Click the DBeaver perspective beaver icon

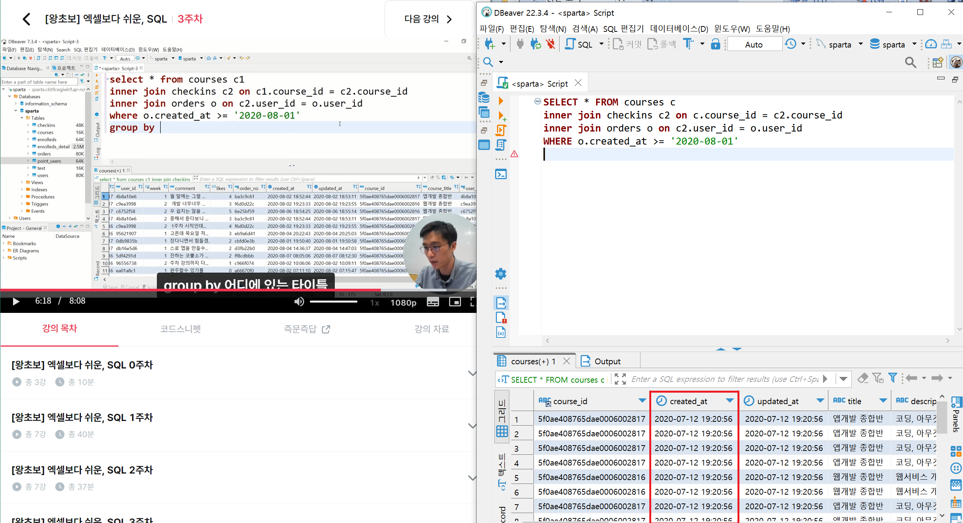pyautogui.click(x=956, y=62)
